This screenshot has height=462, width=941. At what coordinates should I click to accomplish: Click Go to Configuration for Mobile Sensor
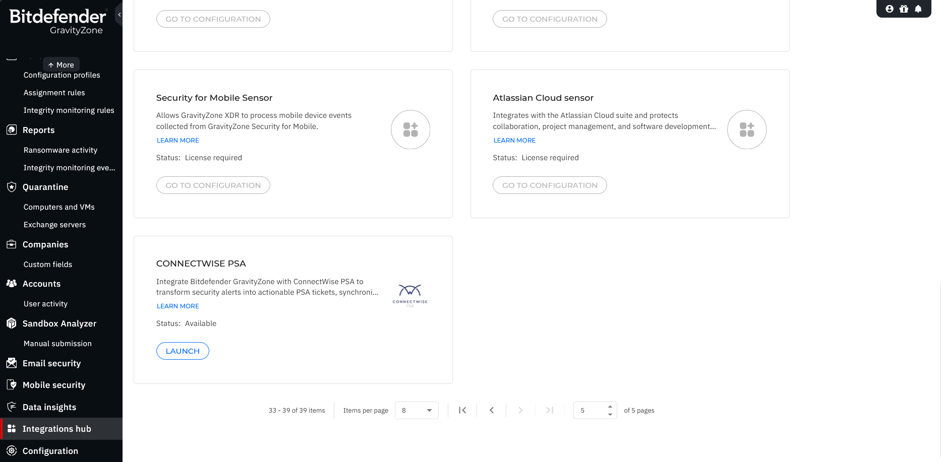(213, 185)
